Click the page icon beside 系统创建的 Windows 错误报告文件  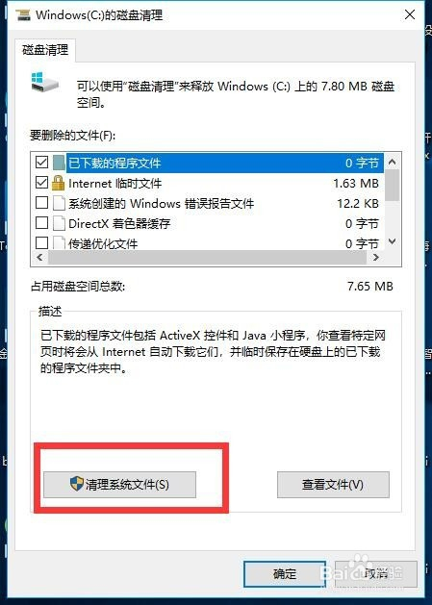tap(59, 203)
